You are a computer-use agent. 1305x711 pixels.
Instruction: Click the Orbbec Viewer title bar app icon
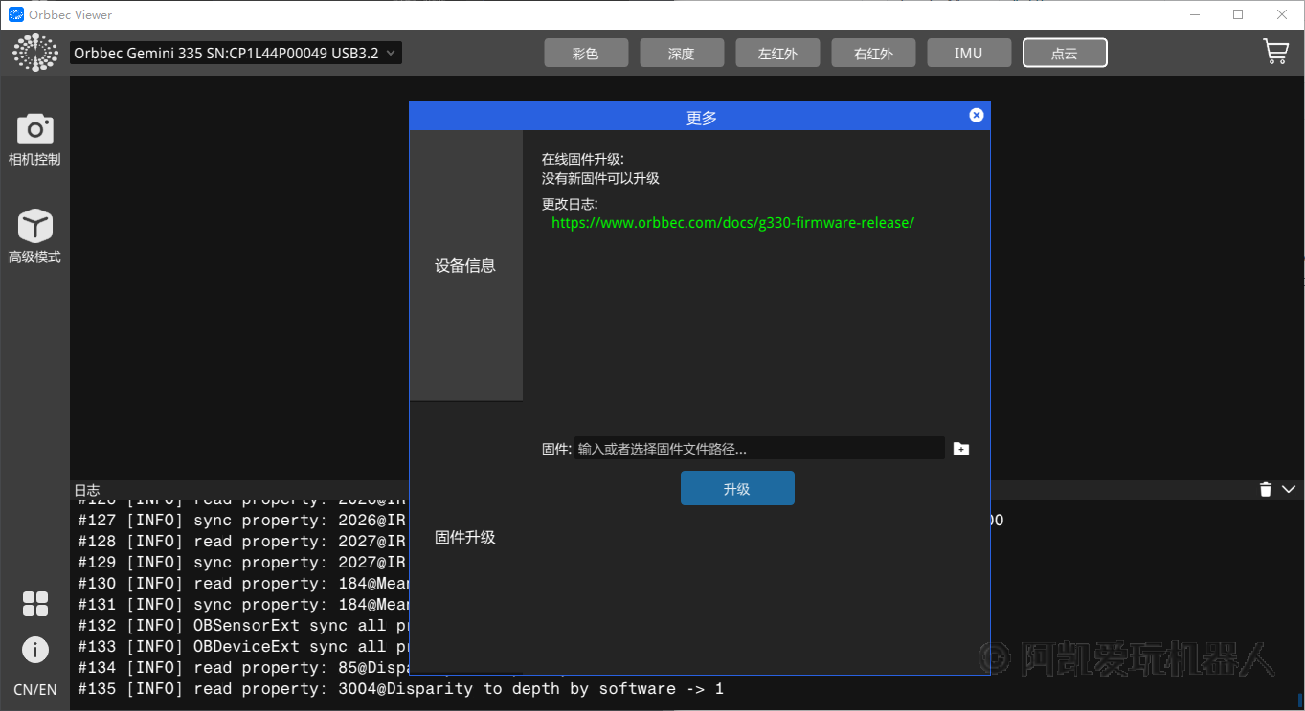15,14
